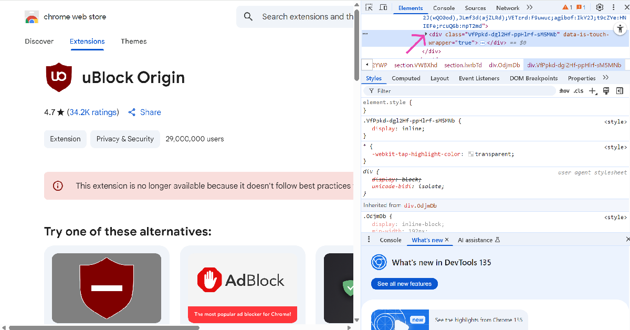The width and height of the screenshot is (630, 330).
Task: Click the "display: inline;" style declaration
Action: 398,128
